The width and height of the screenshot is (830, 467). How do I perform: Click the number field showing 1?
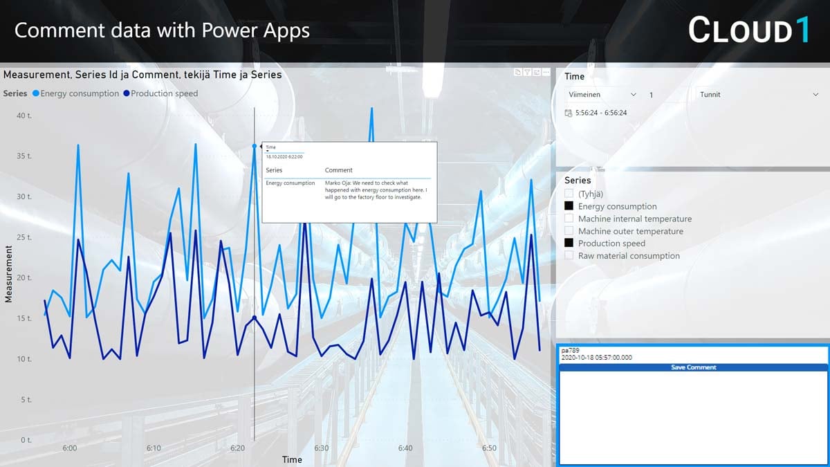click(x=665, y=95)
